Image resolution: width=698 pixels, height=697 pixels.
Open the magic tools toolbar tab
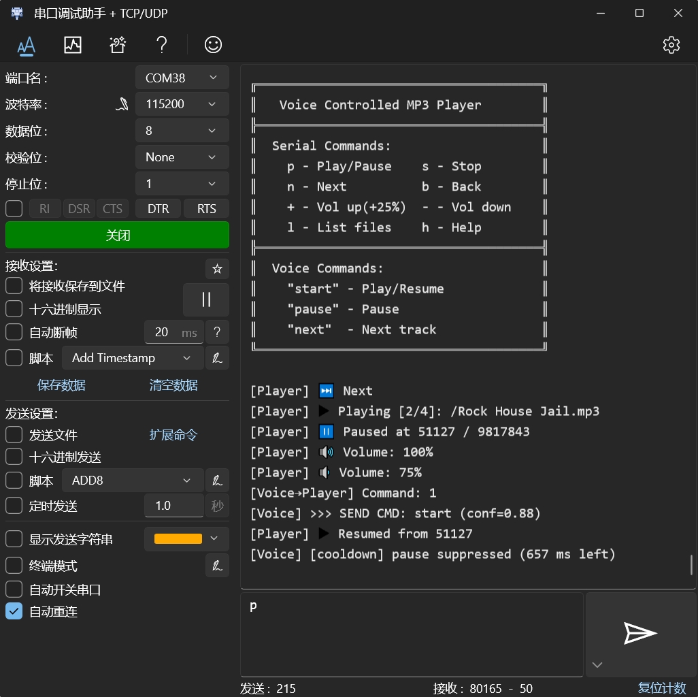pos(117,45)
